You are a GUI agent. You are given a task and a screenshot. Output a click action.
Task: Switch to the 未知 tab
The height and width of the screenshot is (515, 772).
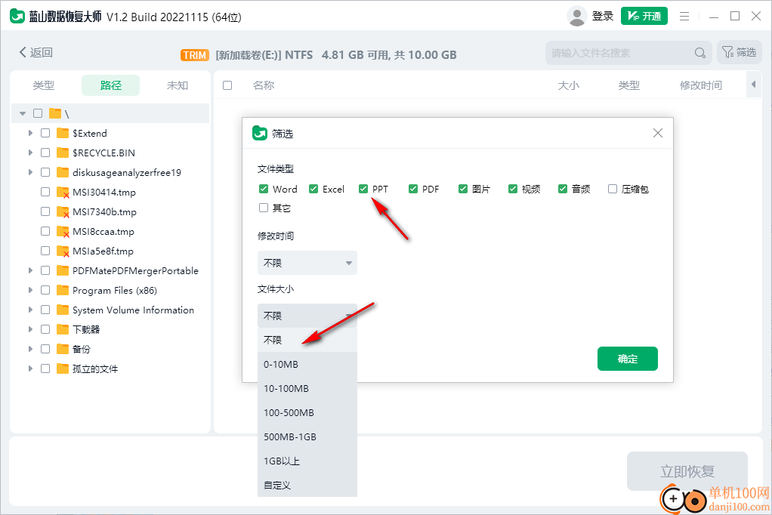178,85
